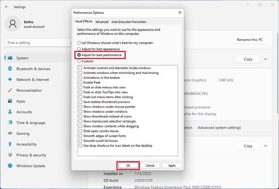Click the Personalization paintbrush icon

(x=10, y=90)
